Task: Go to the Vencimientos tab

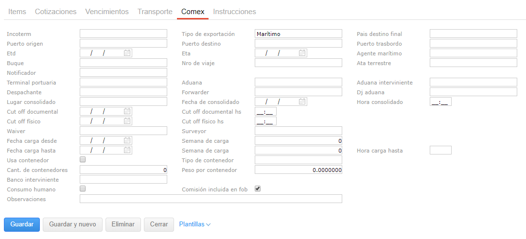Action: click(107, 12)
